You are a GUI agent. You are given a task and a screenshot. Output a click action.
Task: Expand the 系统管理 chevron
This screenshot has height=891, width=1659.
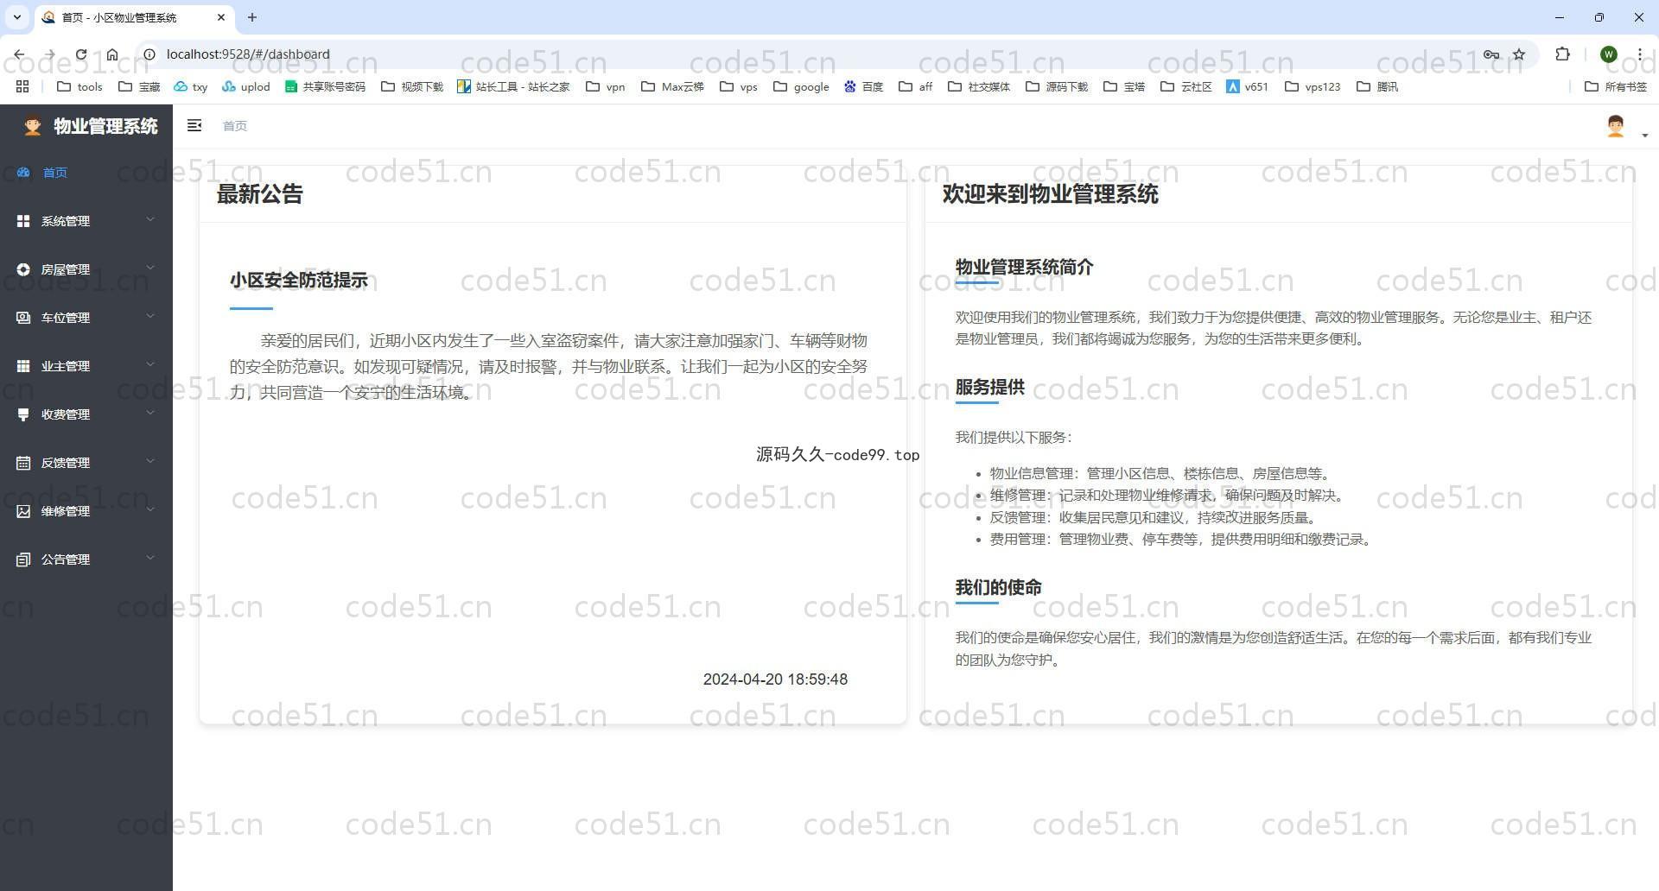pyautogui.click(x=150, y=220)
